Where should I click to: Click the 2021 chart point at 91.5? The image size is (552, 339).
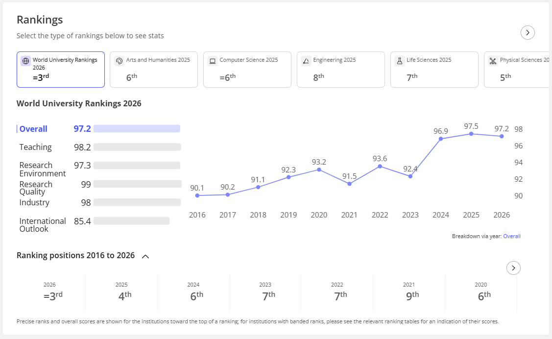pos(349,184)
